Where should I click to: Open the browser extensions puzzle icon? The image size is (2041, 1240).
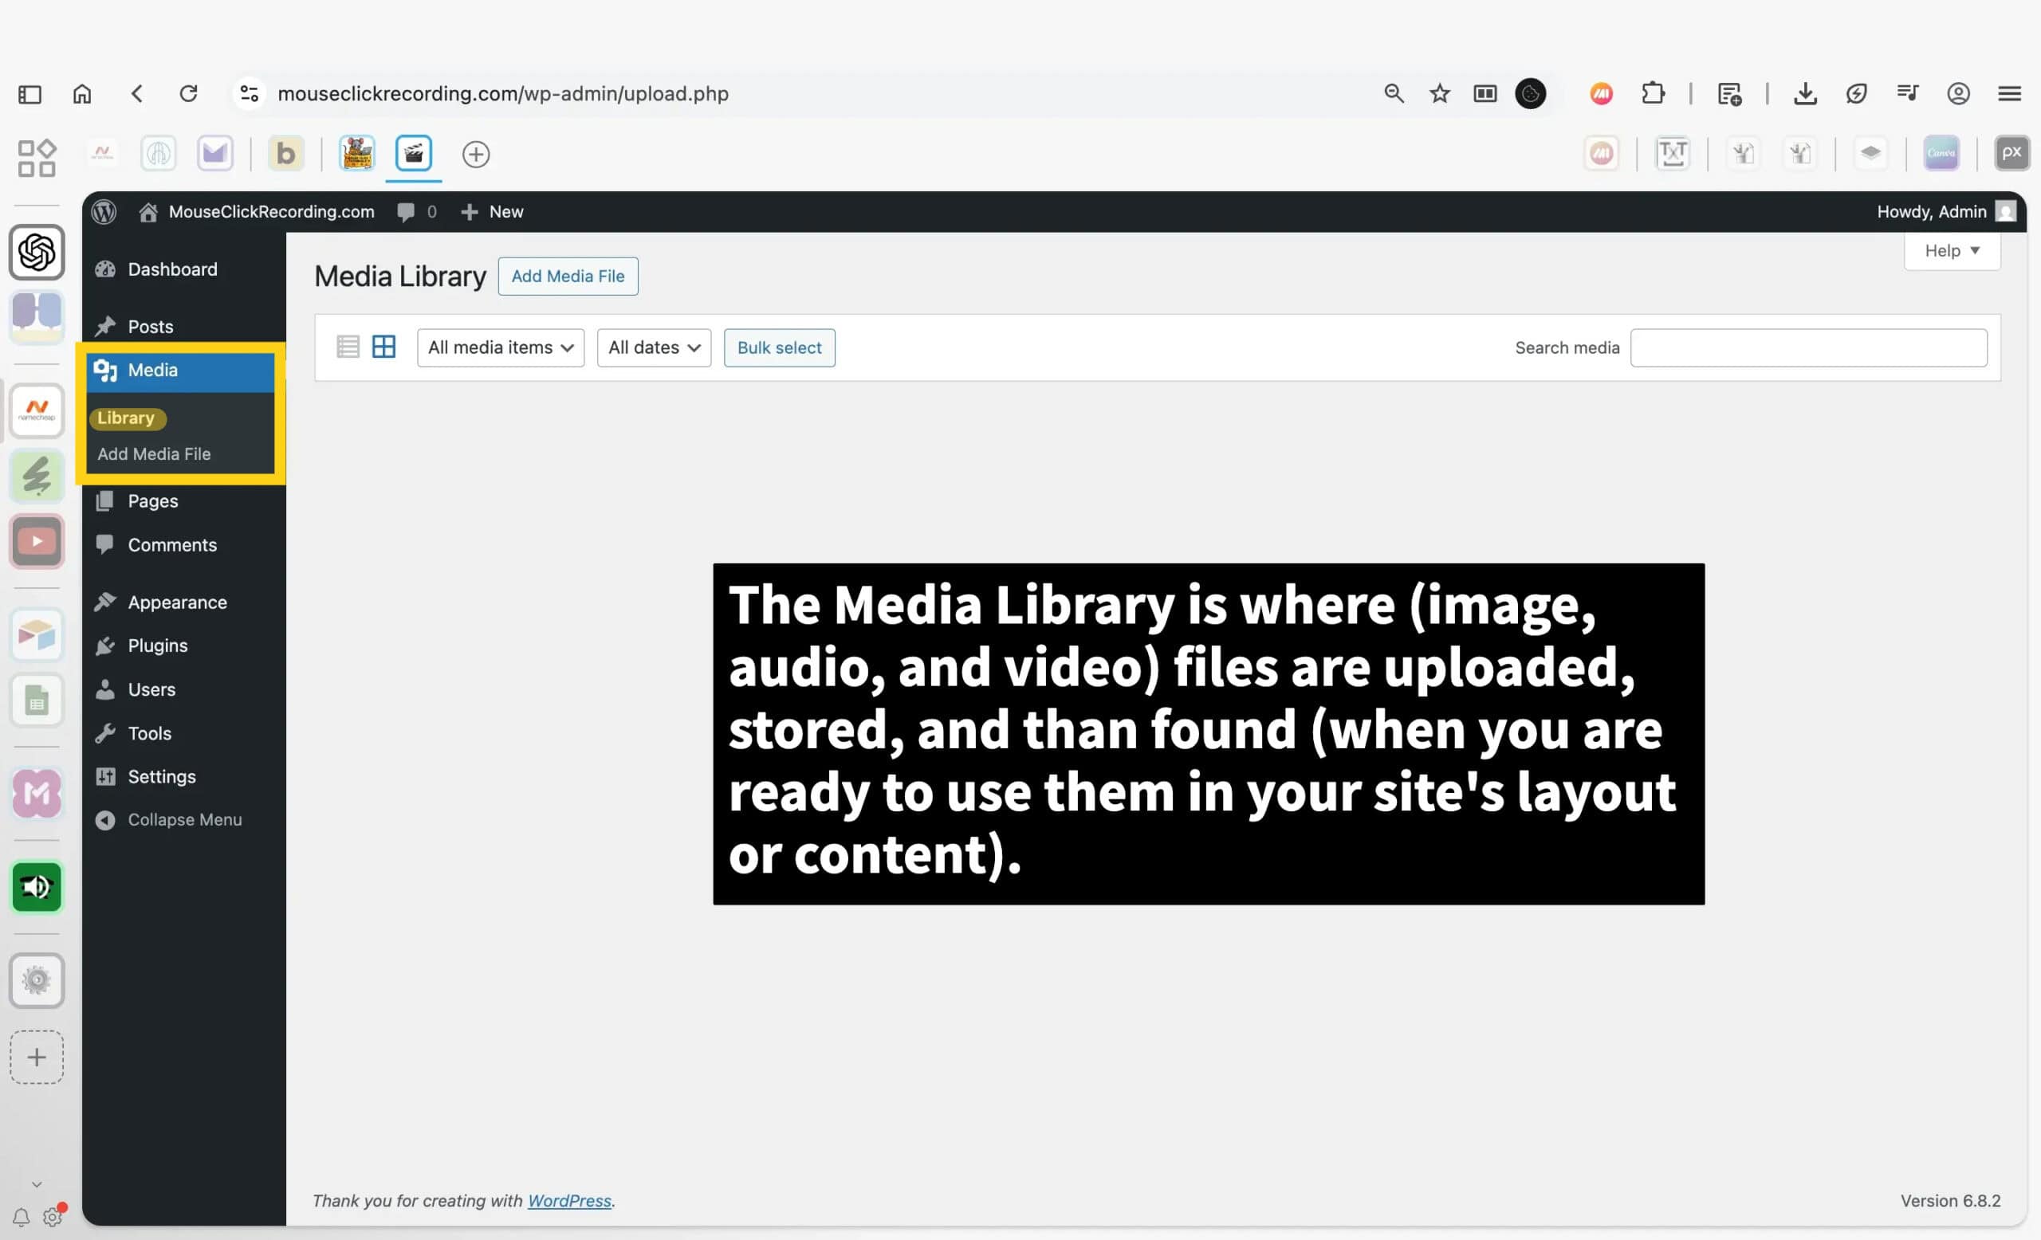pyautogui.click(x=1653, y=93)
